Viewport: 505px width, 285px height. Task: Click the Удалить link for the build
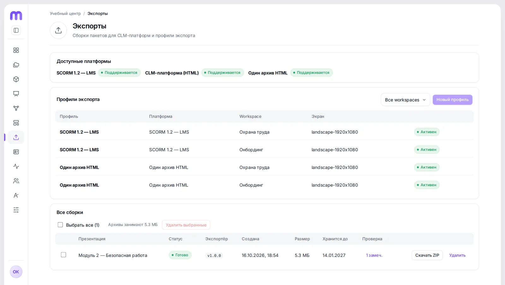tap(457, 255)
